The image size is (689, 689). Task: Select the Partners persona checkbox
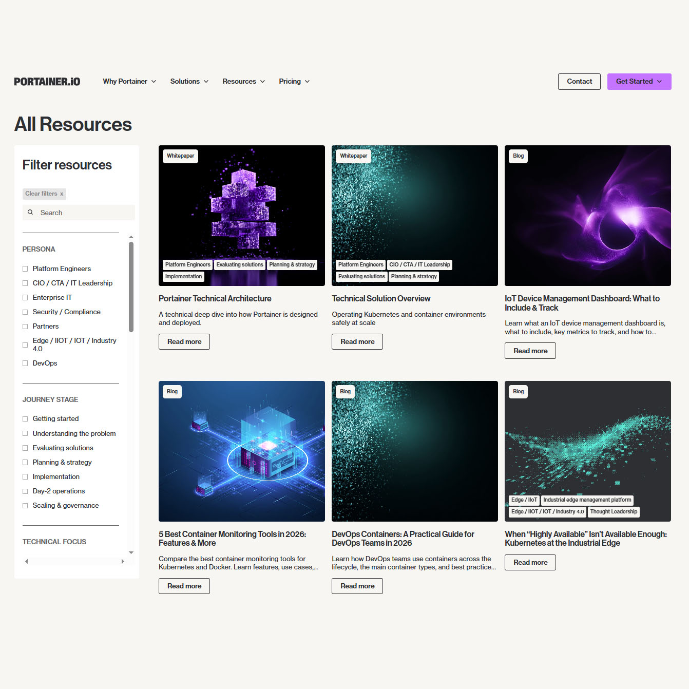tap(25, 326)
